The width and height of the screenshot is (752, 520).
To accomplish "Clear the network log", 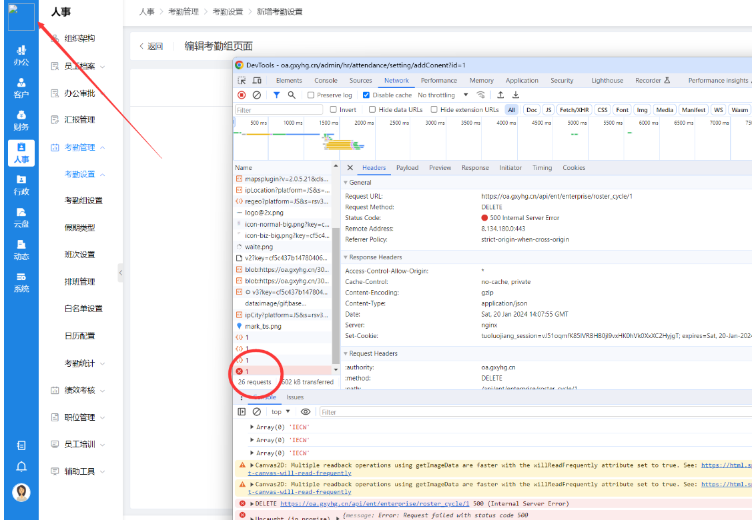I will 257,95.
